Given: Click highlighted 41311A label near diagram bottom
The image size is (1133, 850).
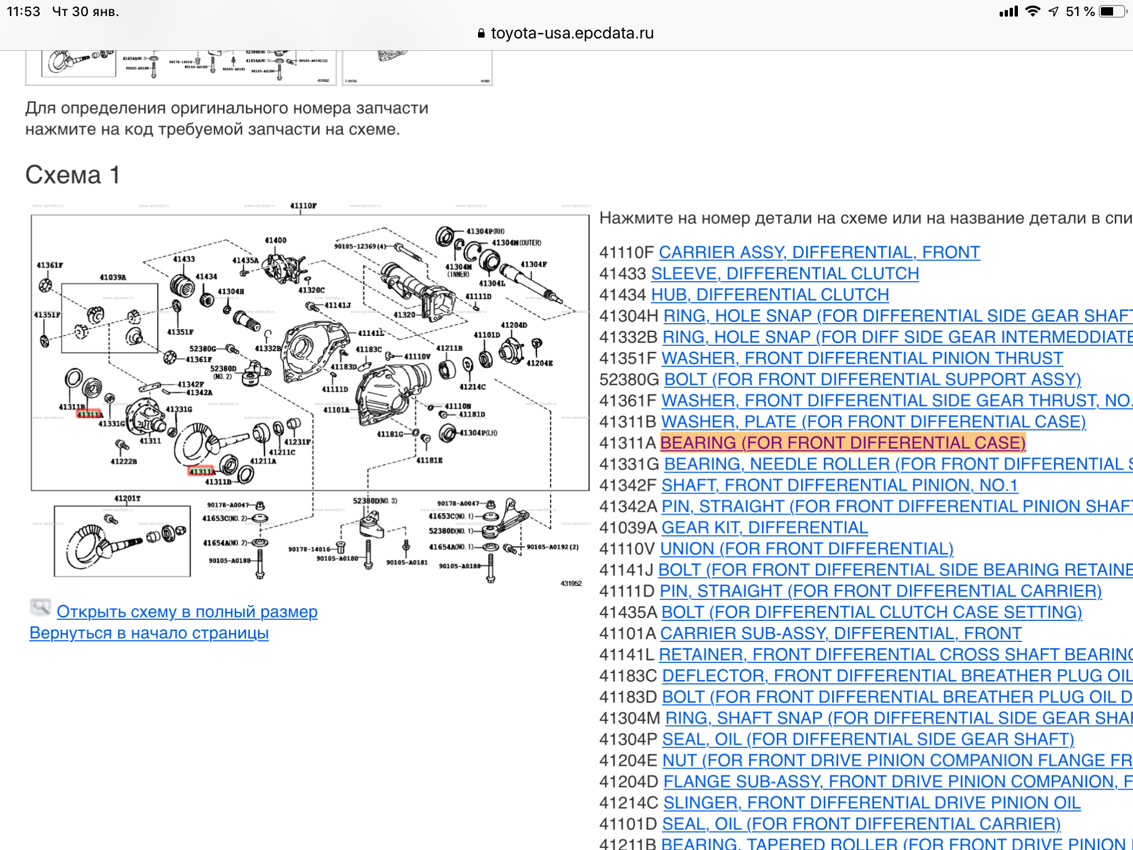Looking at the screenshot, I should 201,471.
